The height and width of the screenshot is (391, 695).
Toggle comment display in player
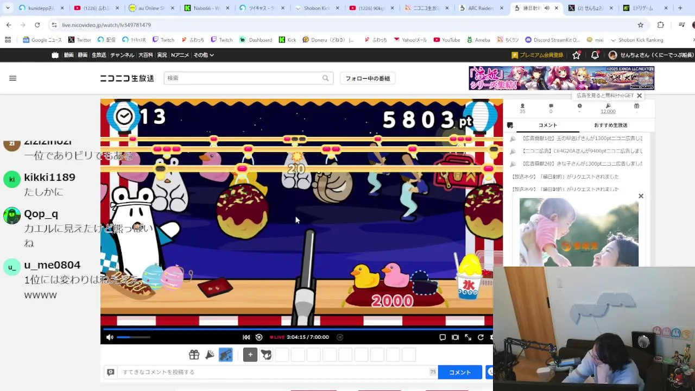coord(443,337)
